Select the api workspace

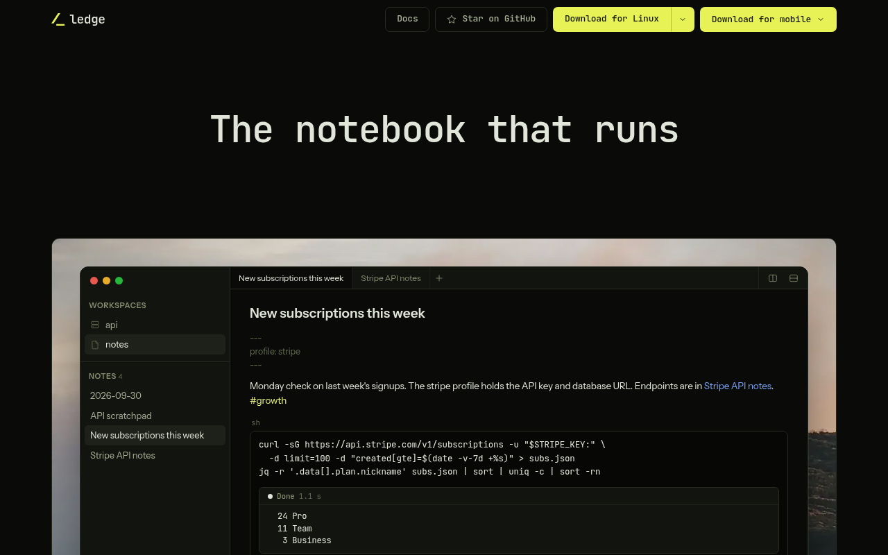click(x=155, y=325)
